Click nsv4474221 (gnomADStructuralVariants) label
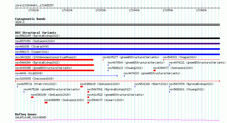The height and width of the screenshot is (123, 227). [x=197, y=63]
